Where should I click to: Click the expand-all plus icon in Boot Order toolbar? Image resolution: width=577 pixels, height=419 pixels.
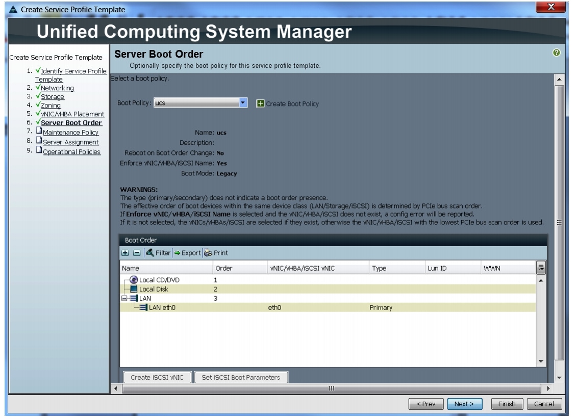point(125,253)
